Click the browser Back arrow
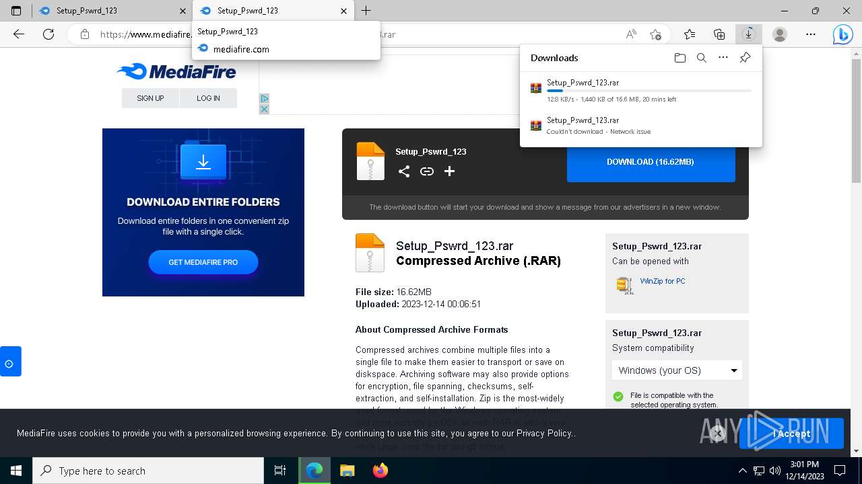The image size is (862, 484). click(x=19, y=34)
